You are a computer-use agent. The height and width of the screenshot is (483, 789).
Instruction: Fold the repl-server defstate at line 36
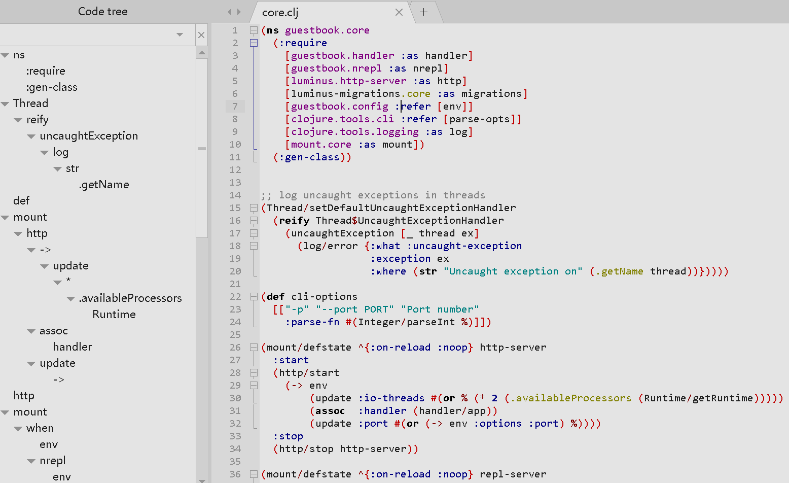point(254,474)
